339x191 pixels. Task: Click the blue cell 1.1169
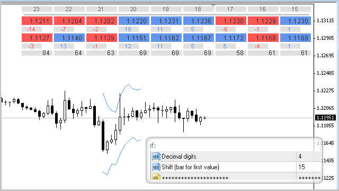click(x=296, y=38)
